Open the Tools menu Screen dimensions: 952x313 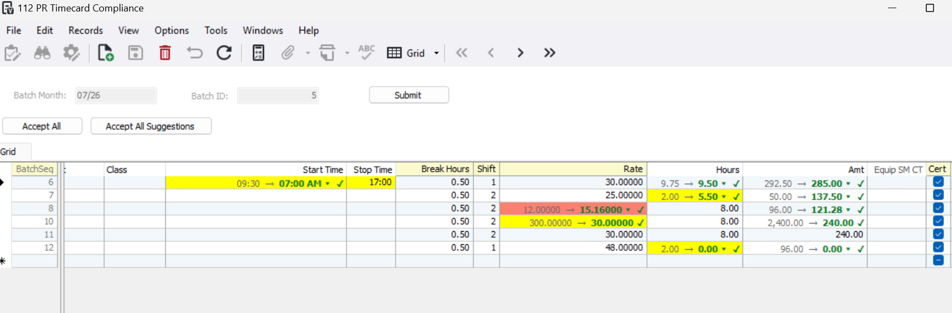tap(216, 31)
